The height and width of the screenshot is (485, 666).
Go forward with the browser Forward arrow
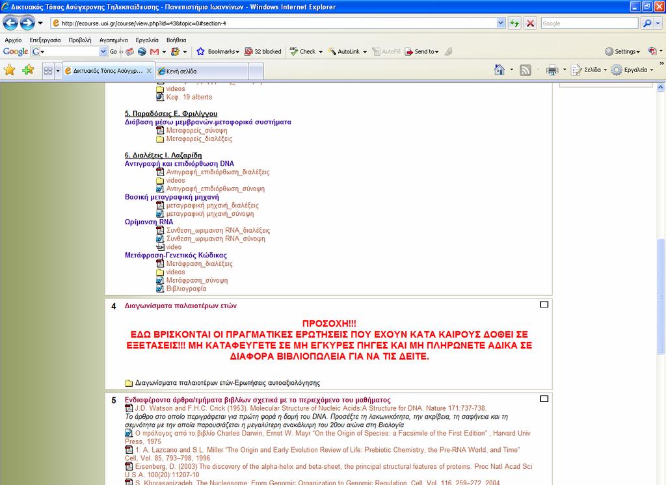pyautogui.click(x=27, y=23)
